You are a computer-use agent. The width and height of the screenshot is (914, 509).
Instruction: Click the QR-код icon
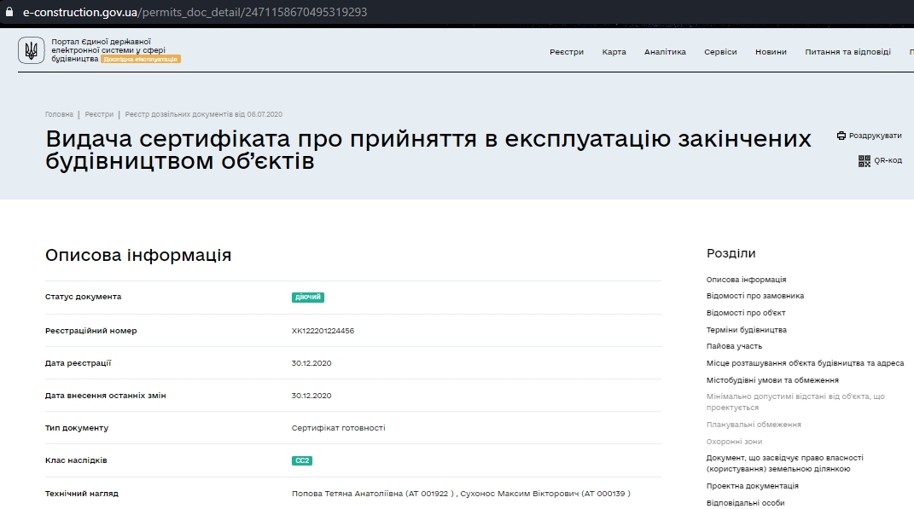865,161
